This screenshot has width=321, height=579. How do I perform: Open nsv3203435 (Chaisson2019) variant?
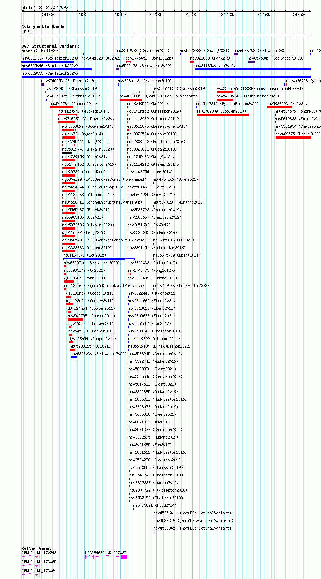72,89
